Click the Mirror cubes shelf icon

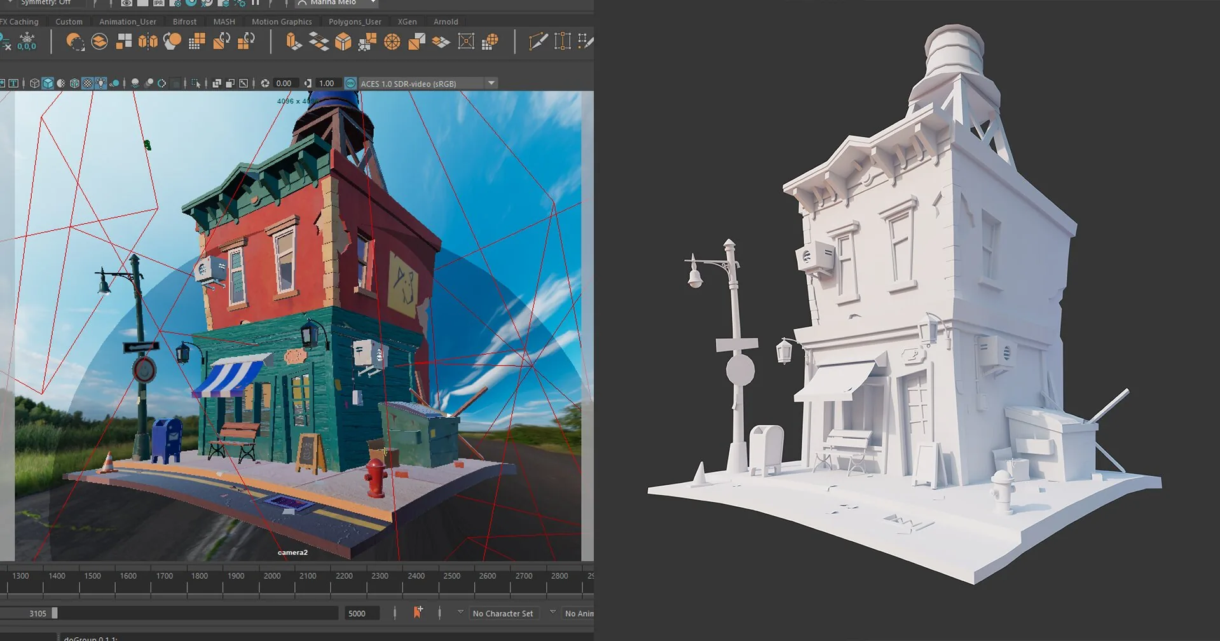[147, 42]
